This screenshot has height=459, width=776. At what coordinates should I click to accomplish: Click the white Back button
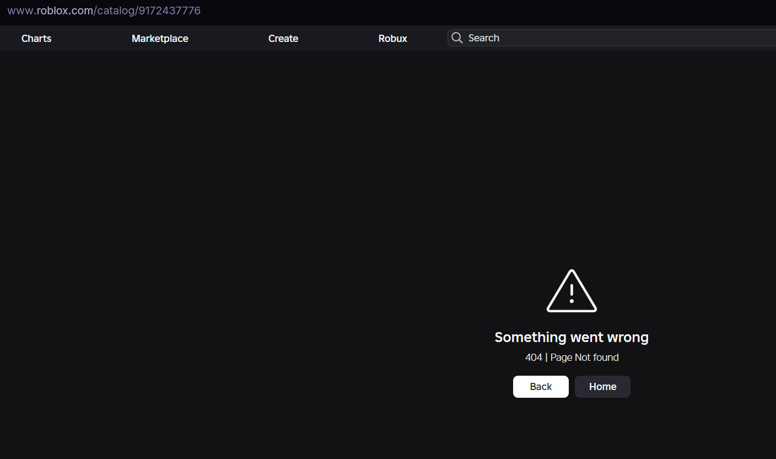541,387
